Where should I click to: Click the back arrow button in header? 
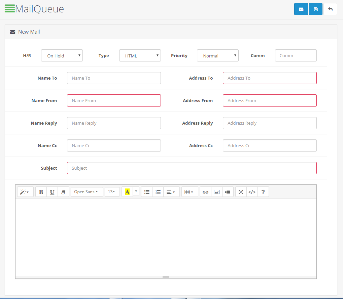coord(330,9)
